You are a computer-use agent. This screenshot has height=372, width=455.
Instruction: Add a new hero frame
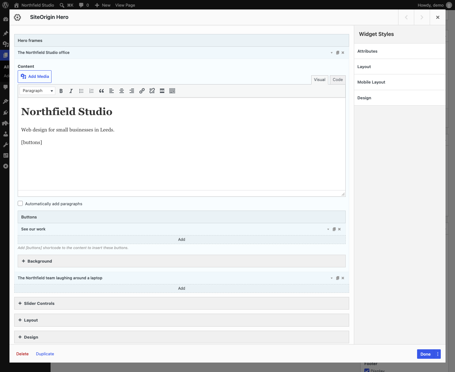pos(182,288)
